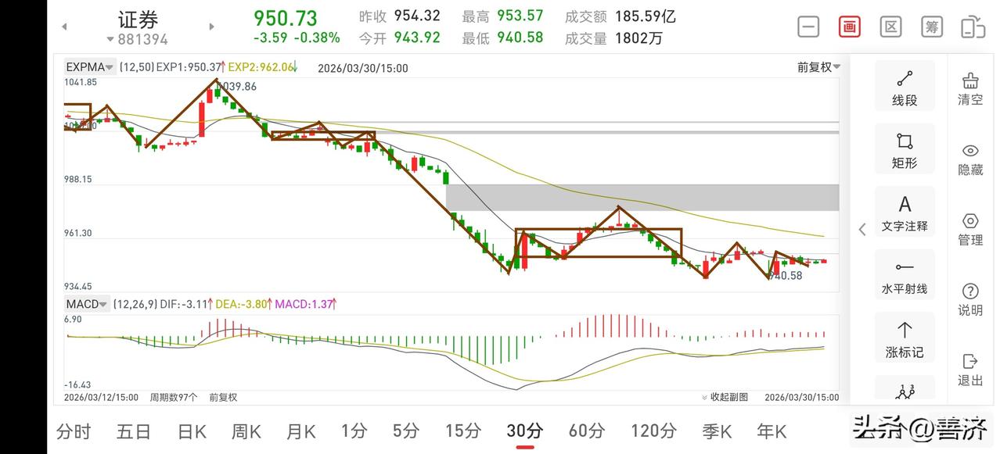Exit drawing mode via the exit icon
This screenshot has width=1000, height=454.
click(x=970, y=370)
